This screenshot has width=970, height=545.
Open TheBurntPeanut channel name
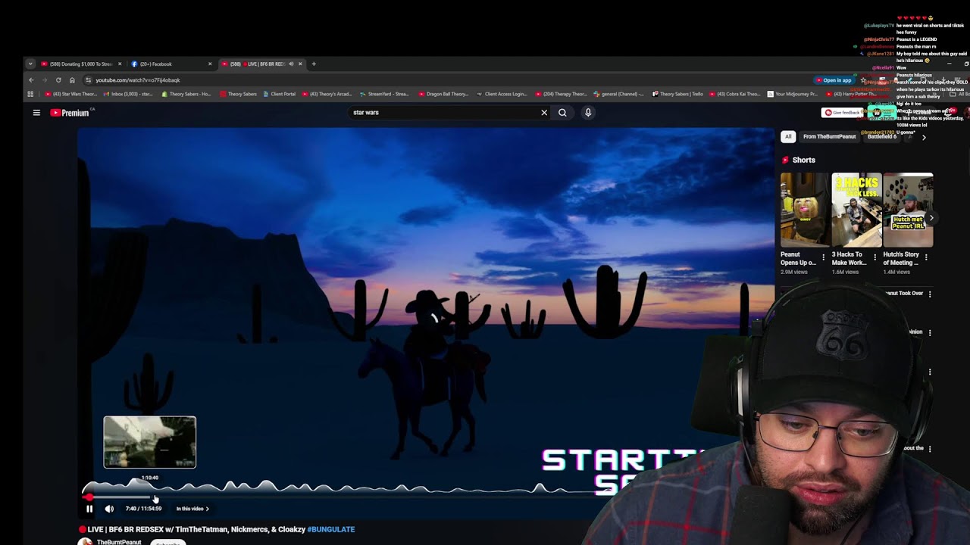point(119,542)
